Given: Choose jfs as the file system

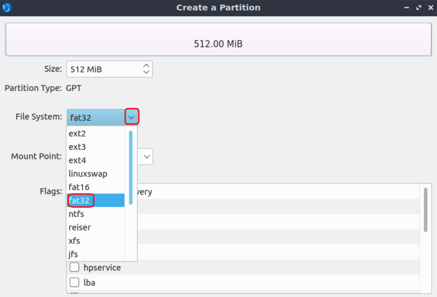Looking at the screenshot, I should pyautogui.click(x=73, y=254).
